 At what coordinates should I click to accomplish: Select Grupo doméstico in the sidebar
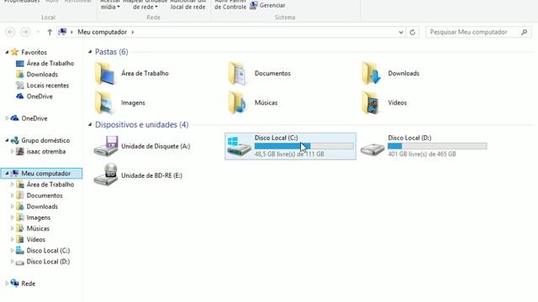click(40, 140)
